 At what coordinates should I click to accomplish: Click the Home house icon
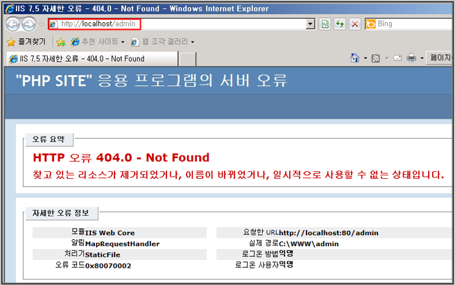354,58
